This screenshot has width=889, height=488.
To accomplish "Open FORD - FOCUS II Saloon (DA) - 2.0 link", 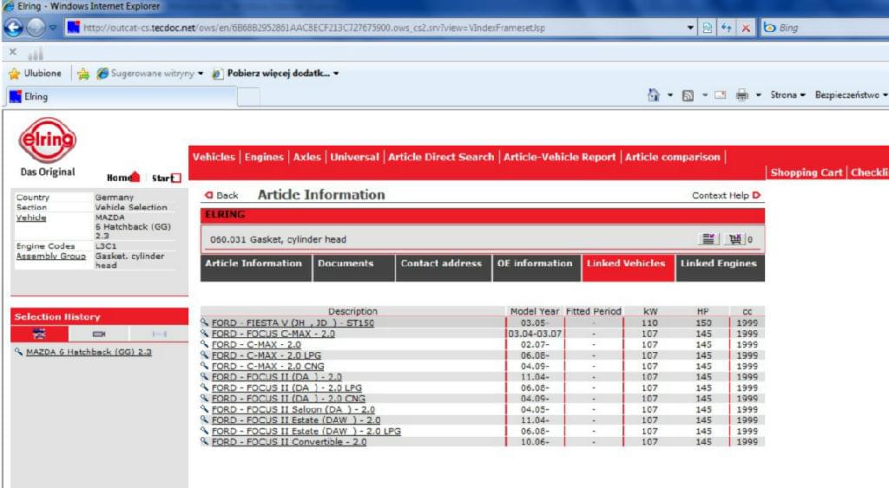I will point(293,409).
